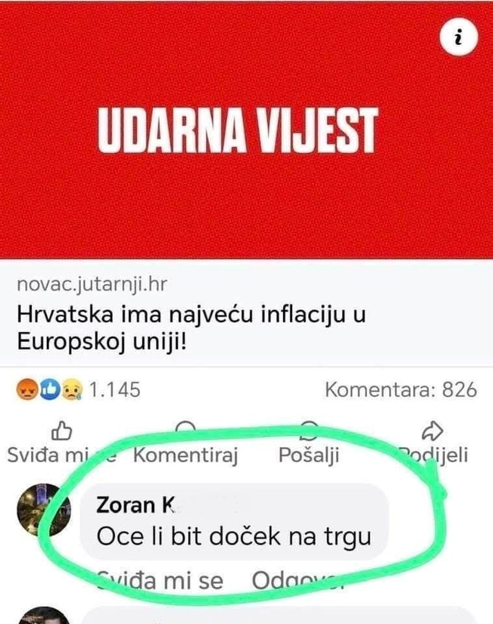
Task: Reply to Zoran's comment via Odgovori
Action: [x=297, y=581]
